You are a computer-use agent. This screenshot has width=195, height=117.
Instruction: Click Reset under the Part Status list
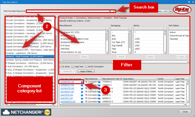point(181,57)
